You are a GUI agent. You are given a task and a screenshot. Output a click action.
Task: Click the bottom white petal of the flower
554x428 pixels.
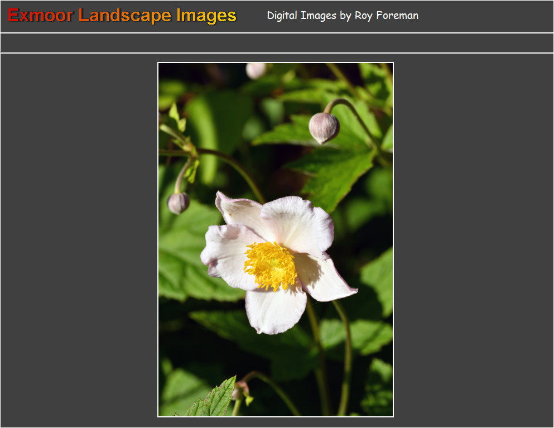tap(275, 310)
